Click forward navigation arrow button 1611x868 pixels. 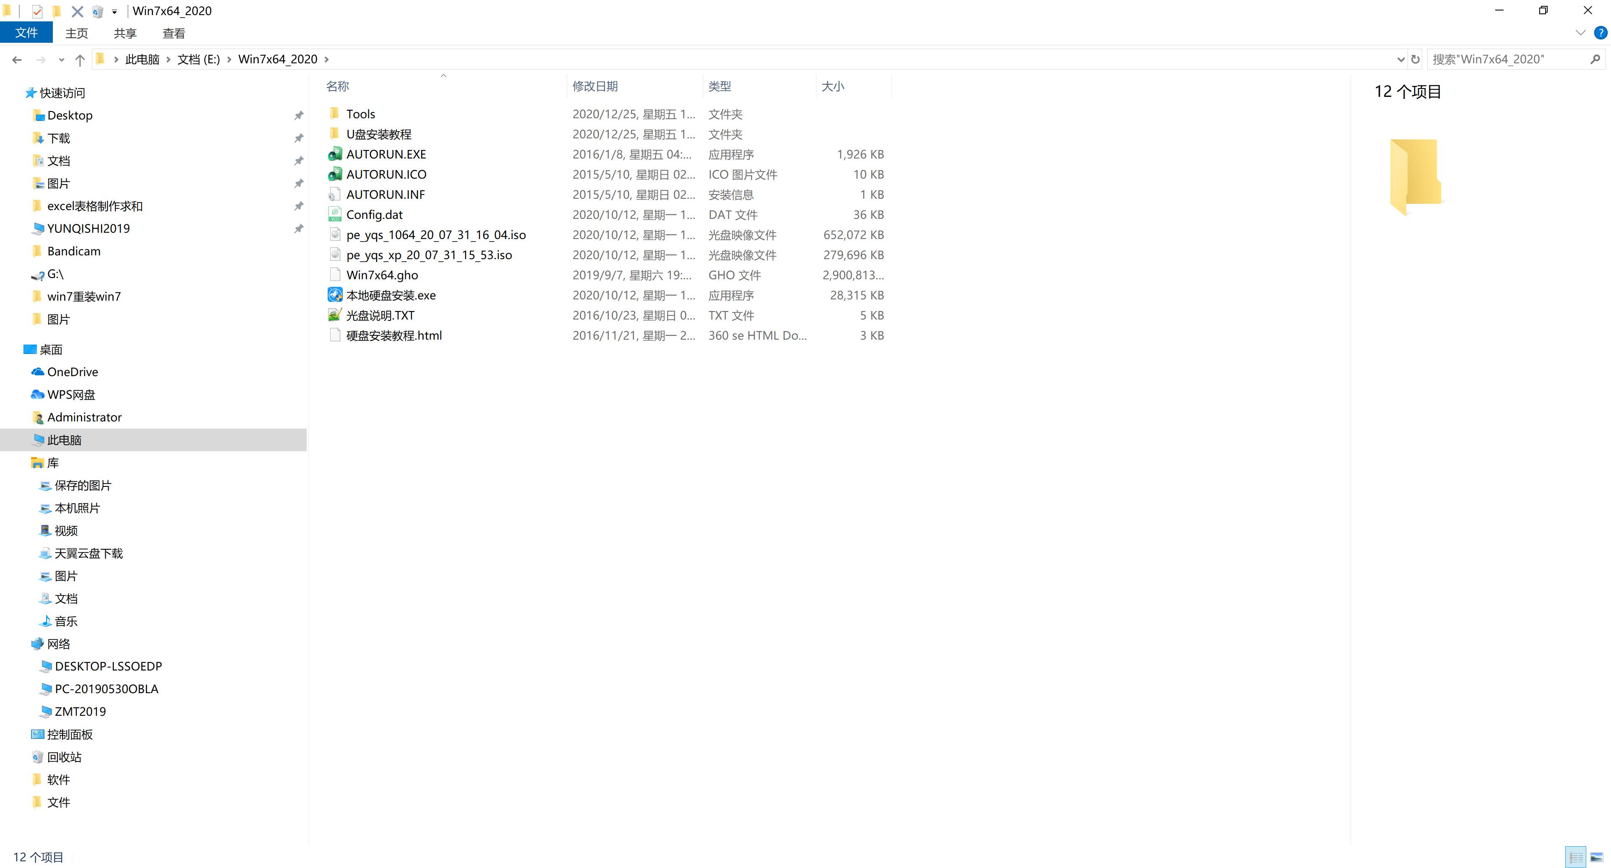pyautogui.click(x=39, y=59)
